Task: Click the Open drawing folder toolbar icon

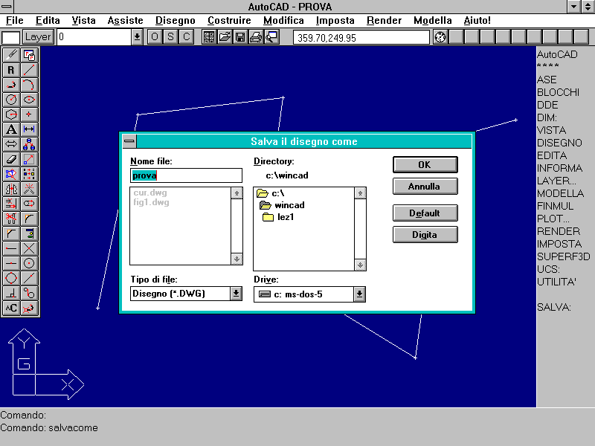Action: click(x=225, y=37)
